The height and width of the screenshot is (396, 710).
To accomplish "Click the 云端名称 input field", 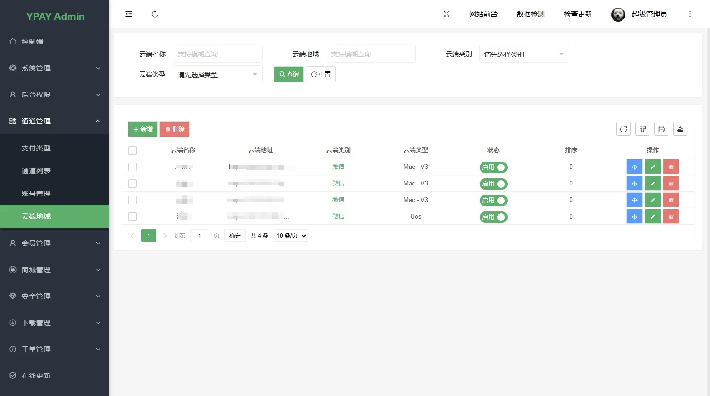I will [217, 54].
